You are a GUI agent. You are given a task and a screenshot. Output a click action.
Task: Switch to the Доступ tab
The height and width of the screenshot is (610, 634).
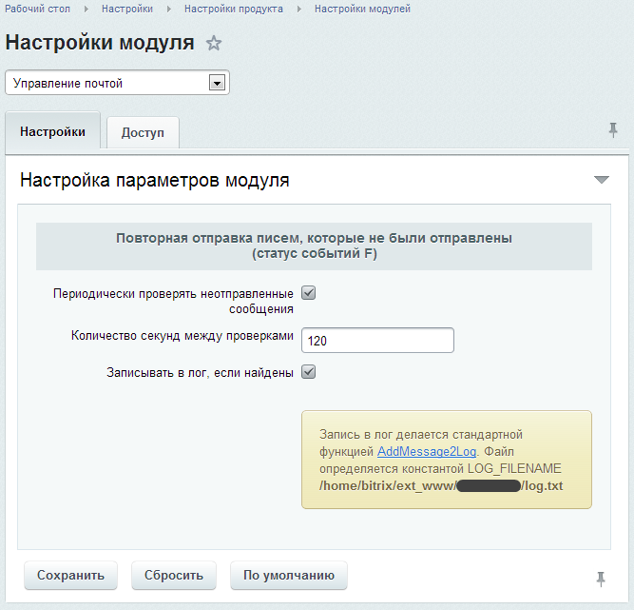pos(143,133)
